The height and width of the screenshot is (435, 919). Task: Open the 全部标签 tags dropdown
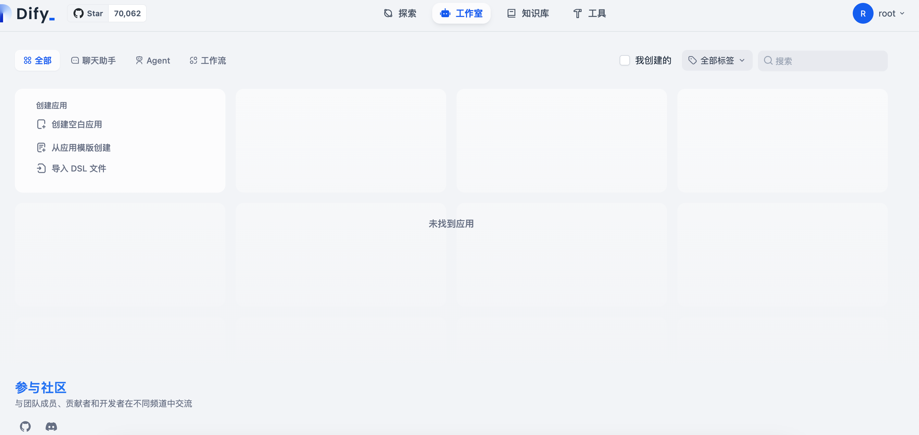click(x=717, y=61)
